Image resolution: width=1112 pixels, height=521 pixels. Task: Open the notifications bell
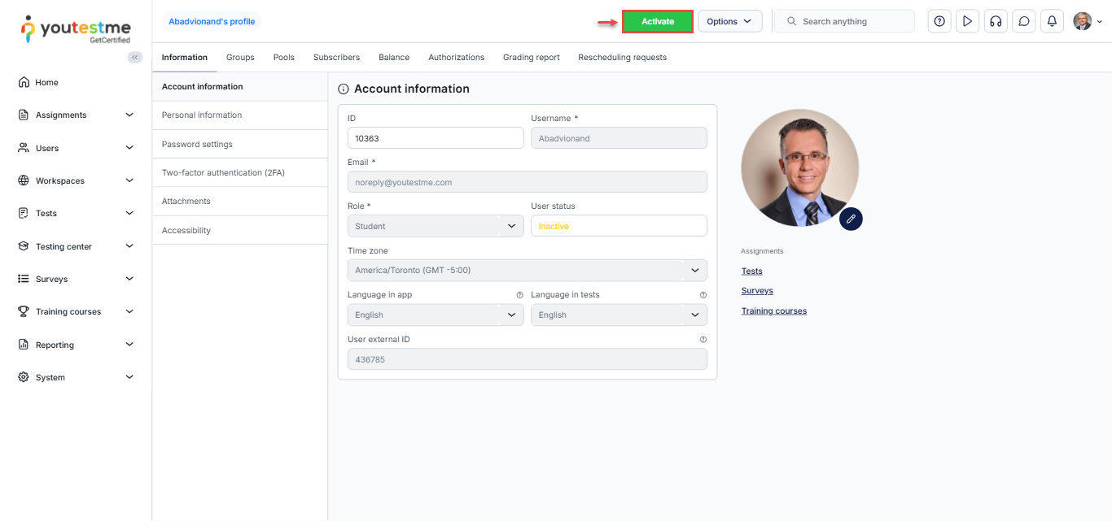pyautogui.click(x=1052, y=22)
